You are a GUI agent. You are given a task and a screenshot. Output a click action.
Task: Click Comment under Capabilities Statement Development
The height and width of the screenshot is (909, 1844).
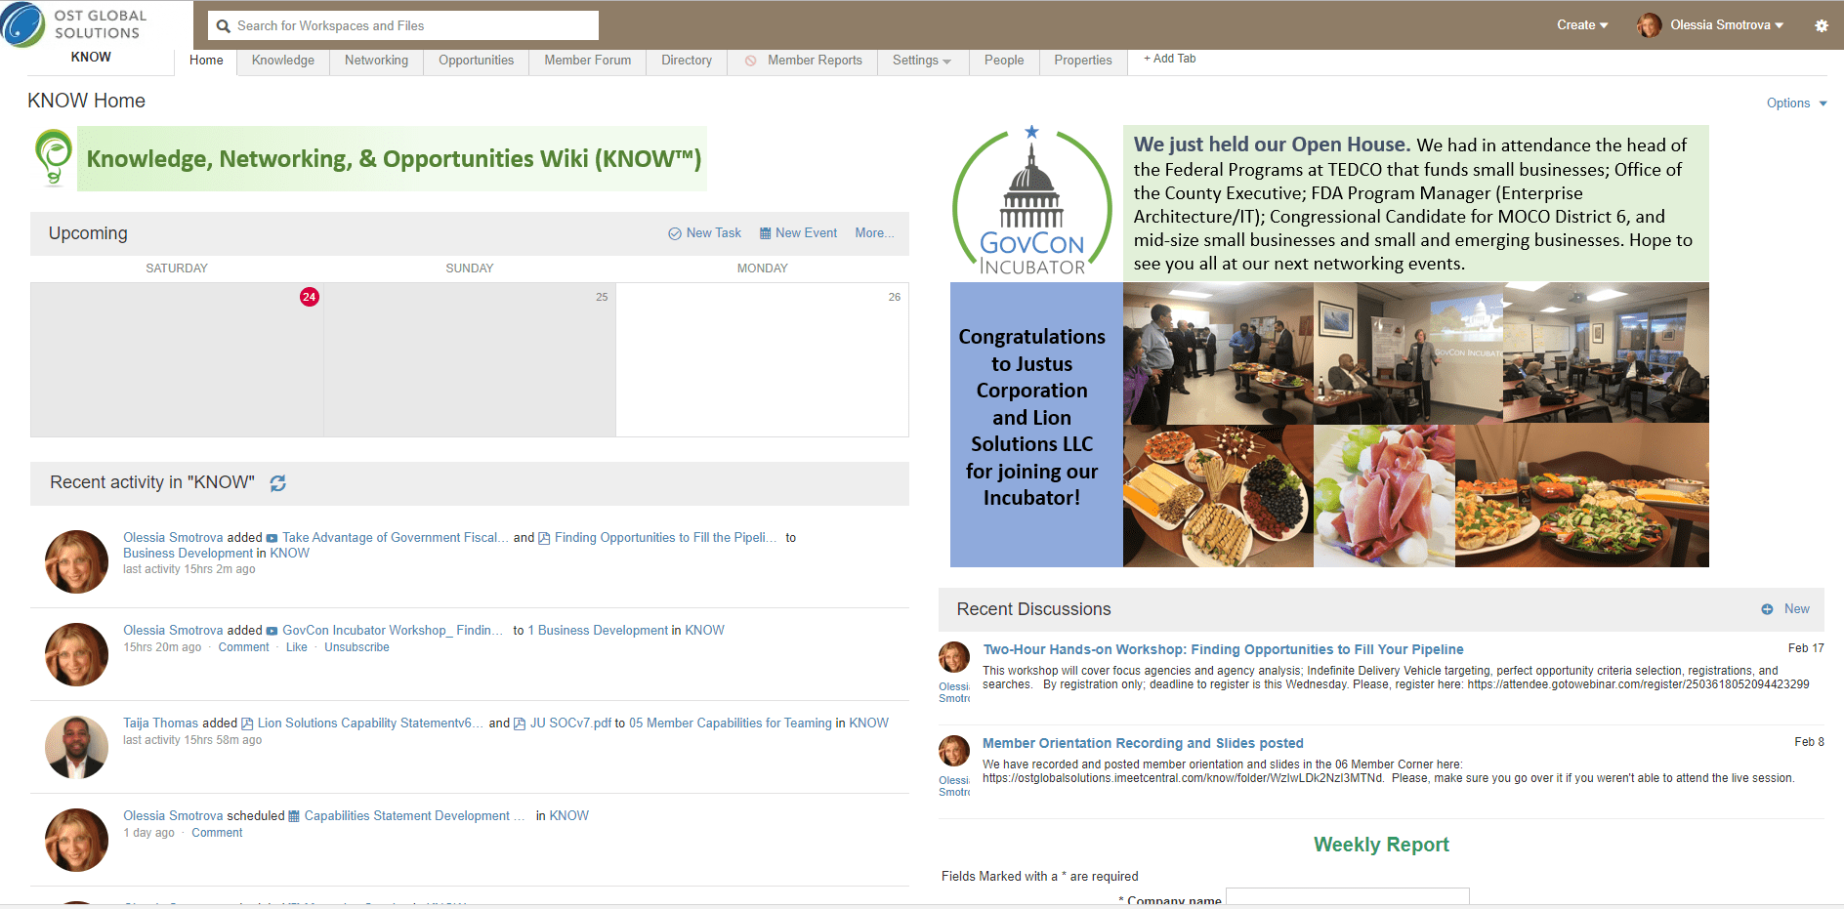pos(217,833)
